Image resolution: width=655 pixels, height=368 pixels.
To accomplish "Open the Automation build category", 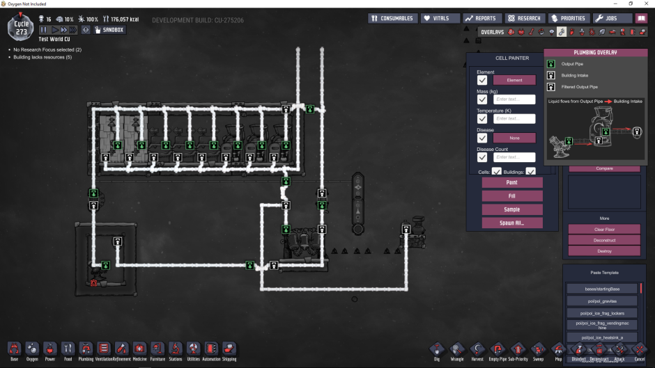I will coord(211,351).
